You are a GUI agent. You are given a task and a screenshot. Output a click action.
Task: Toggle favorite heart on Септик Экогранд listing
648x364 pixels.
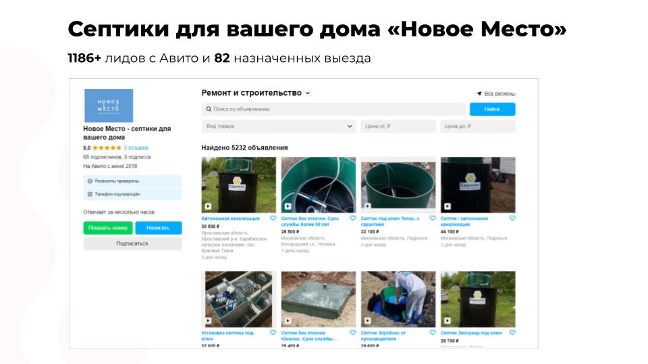[512, 332]
